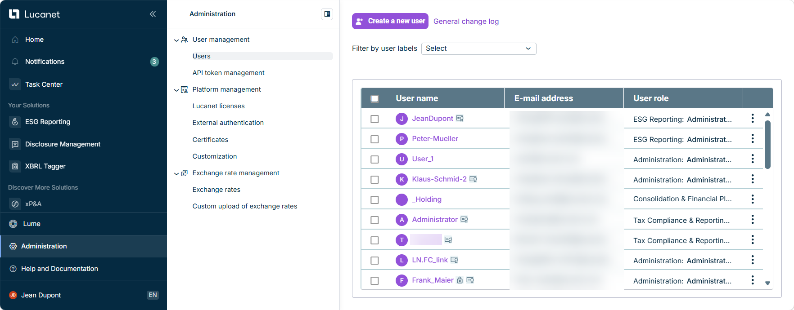Click the label icon next to LN.FC_link
The height and width of the screenshot is (310, 794).
point(454,260)
